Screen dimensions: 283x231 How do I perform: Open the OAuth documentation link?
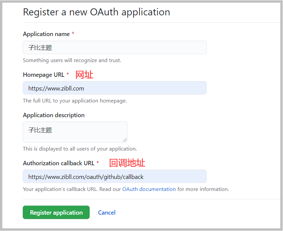click(149, 189)
